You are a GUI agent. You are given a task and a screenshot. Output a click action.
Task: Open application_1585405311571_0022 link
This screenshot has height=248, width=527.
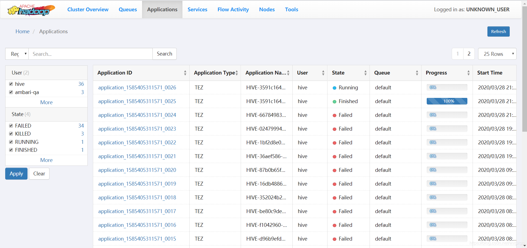click(x=137, y=143)
